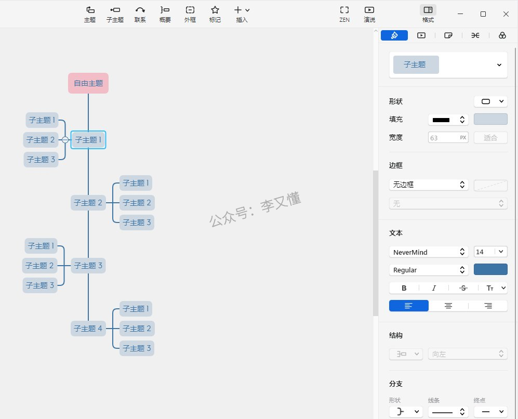
Task: Collapse 子主题 1 branch circle handle
Action: point(65,140)
